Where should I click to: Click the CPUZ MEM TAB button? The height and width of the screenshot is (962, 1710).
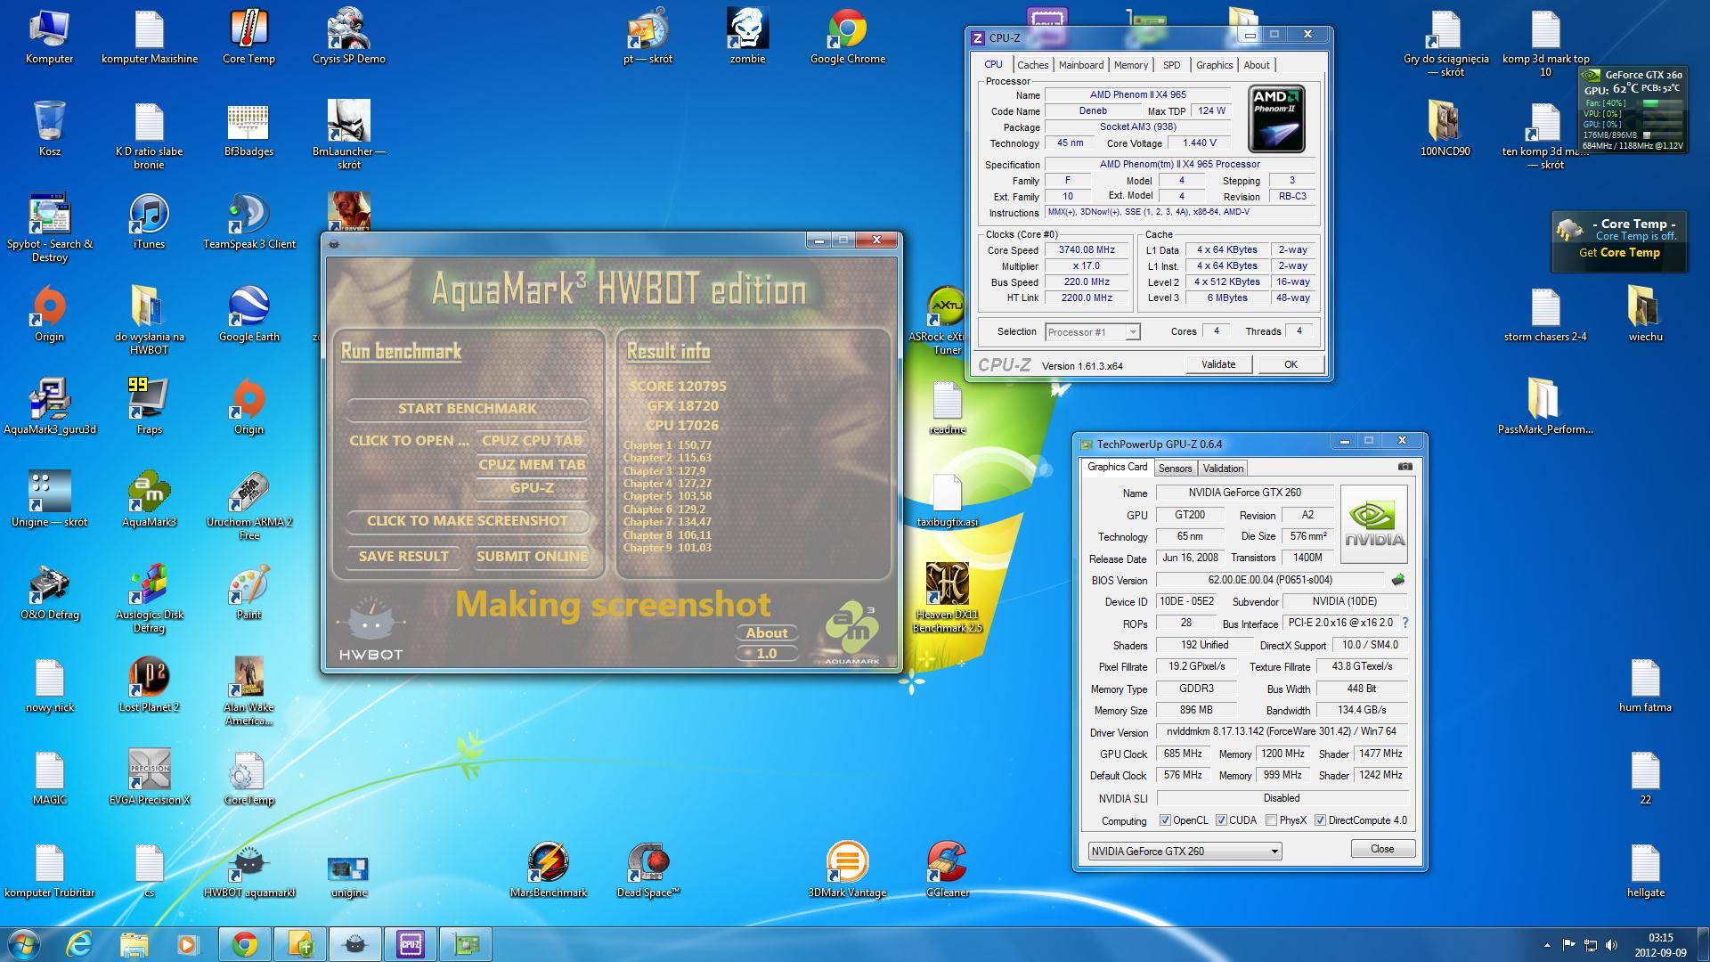pyautogui.click(x=532, y=464)
